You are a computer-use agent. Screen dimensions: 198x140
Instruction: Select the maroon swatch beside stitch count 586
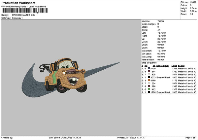tap(149, 86)
